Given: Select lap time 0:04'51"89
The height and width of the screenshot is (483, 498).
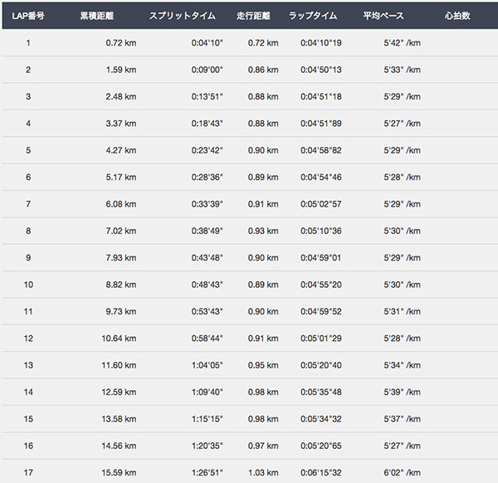Looking at the screenshot, I should coord(321,123).
